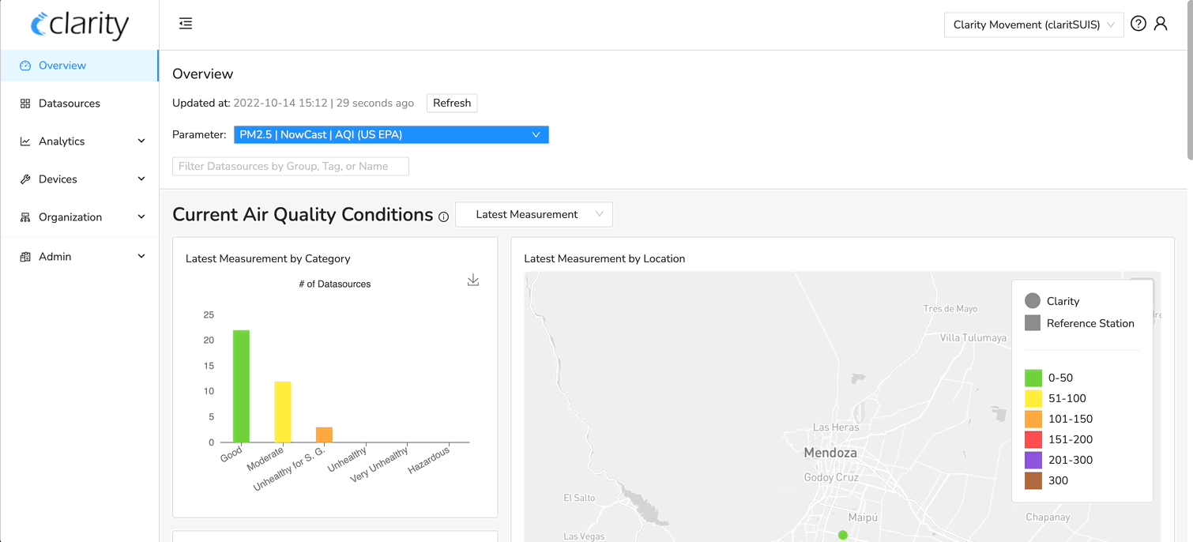Viewport: 1193px width, 542px height.
Task: Open the Latest Measurement dropdown
Action: [534, 213]
